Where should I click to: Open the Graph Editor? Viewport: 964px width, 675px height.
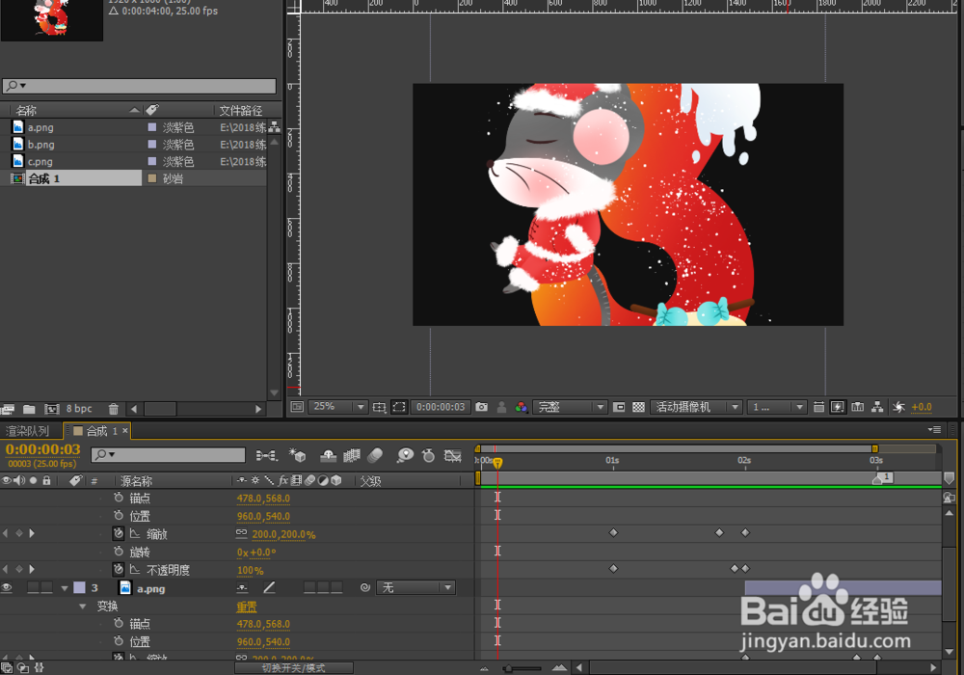(453, 455)
